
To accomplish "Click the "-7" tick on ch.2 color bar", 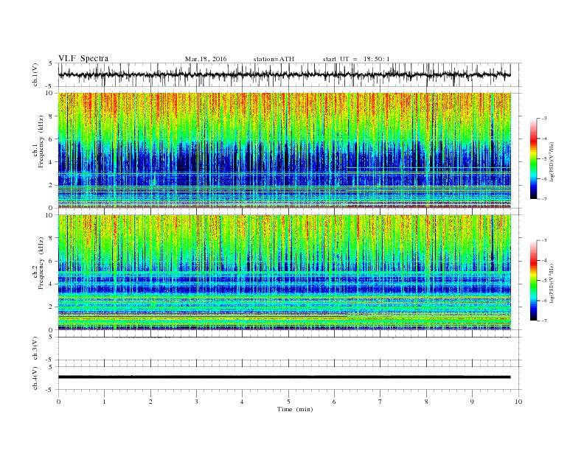I will click(543, 321).
